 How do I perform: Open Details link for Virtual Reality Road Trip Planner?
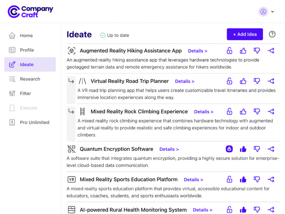click(x=184, y=81)
